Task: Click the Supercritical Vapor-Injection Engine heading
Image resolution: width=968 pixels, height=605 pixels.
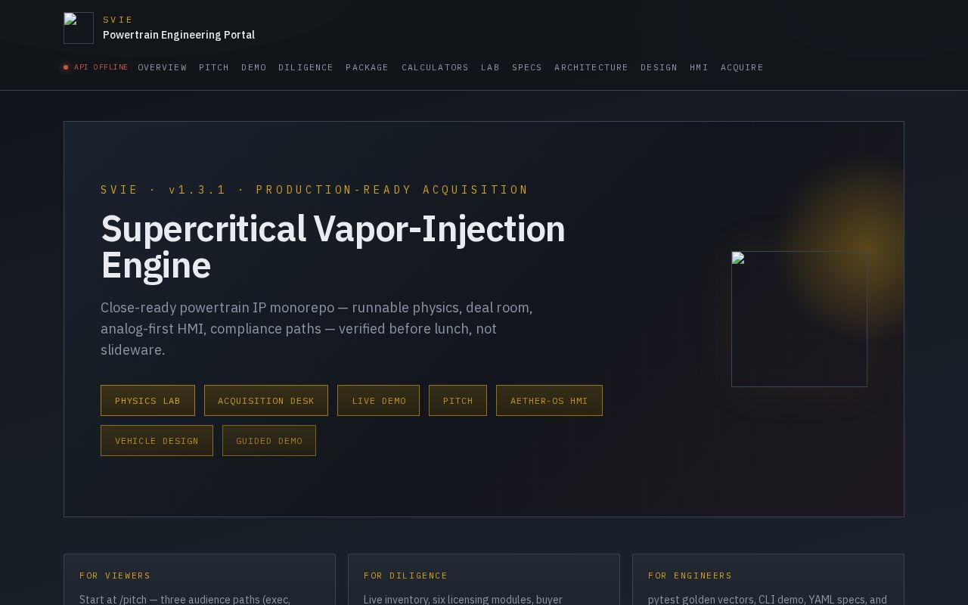Action: pos(333,247)
